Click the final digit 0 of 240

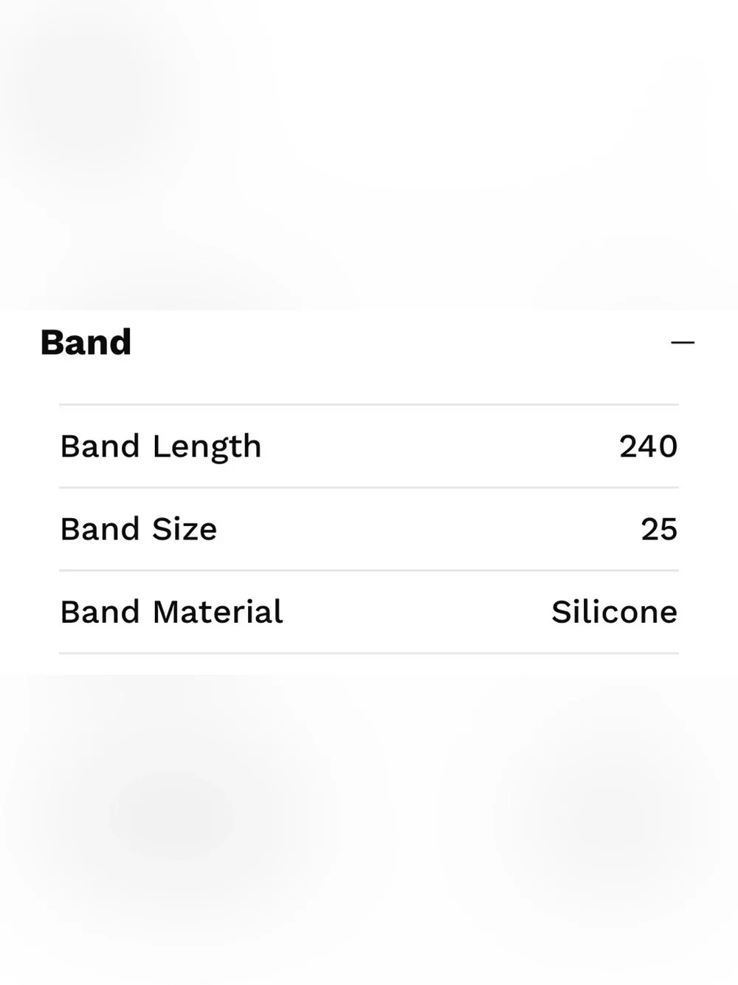(x=668, y=446)
